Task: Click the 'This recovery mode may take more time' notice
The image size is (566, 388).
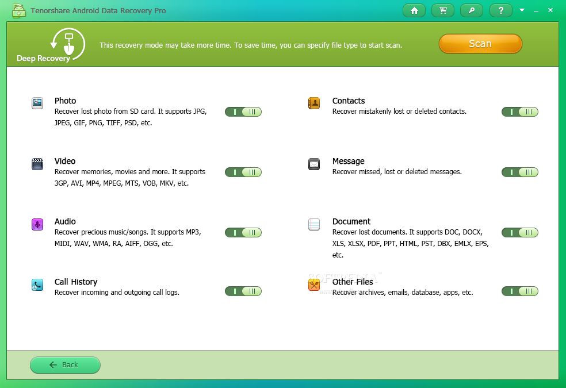Action: click(251, 45)
